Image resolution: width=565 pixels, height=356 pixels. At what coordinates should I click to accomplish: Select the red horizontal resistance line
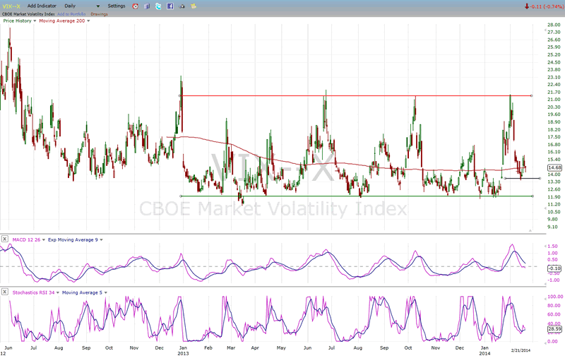point(356,96)
